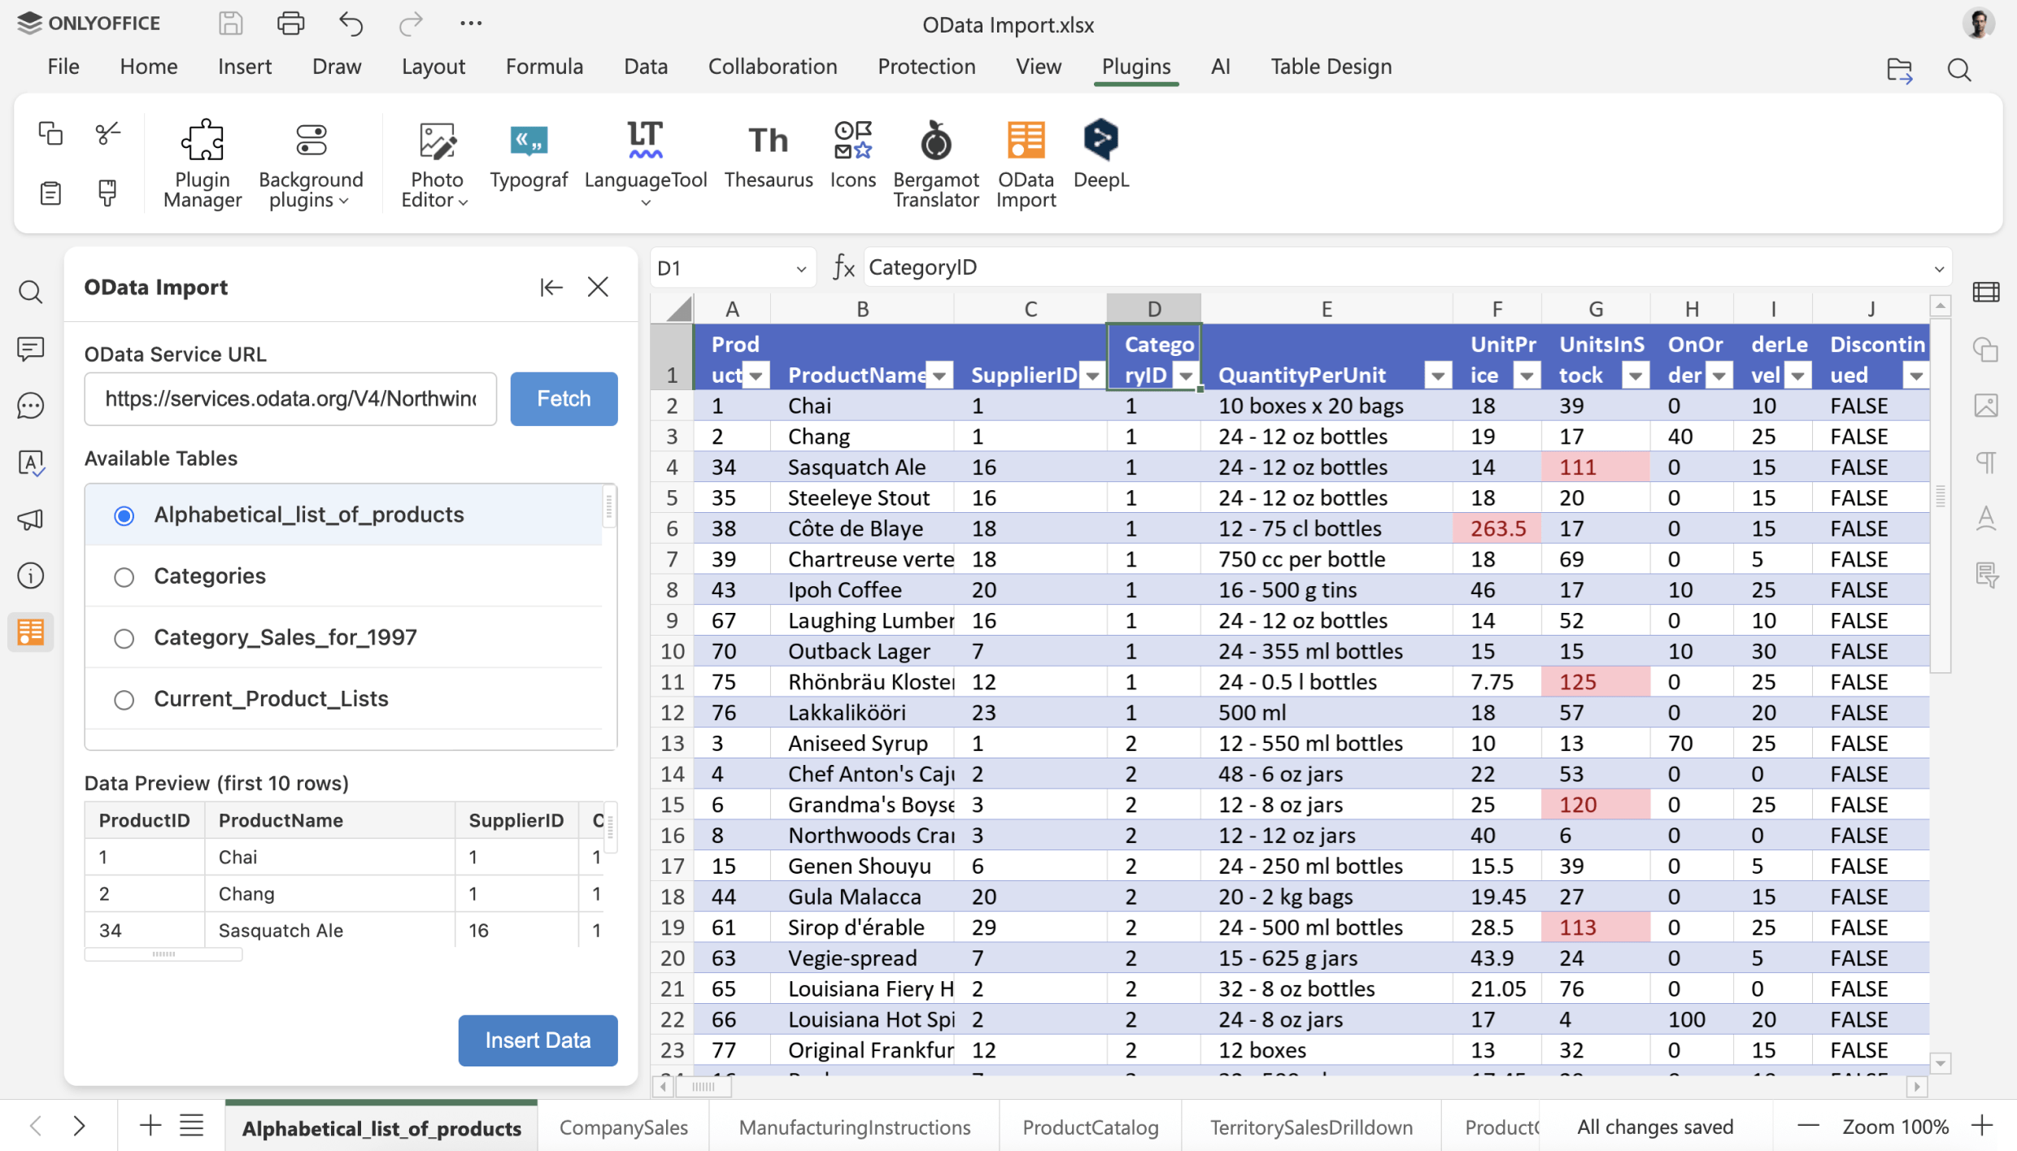Screen dimensions: 2017x1151
Task: Open the cell name box dropdown
Action: coord(800,268)
